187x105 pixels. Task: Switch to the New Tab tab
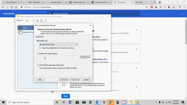pyautogui.click(x=146, y=2)
